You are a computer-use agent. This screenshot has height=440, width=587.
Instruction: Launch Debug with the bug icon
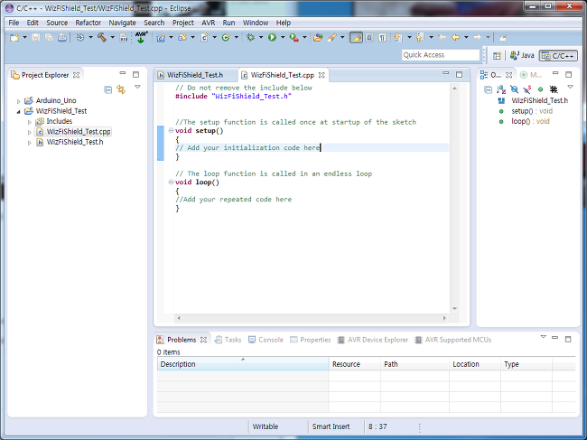pyautogui.click(x=251, y=37)
